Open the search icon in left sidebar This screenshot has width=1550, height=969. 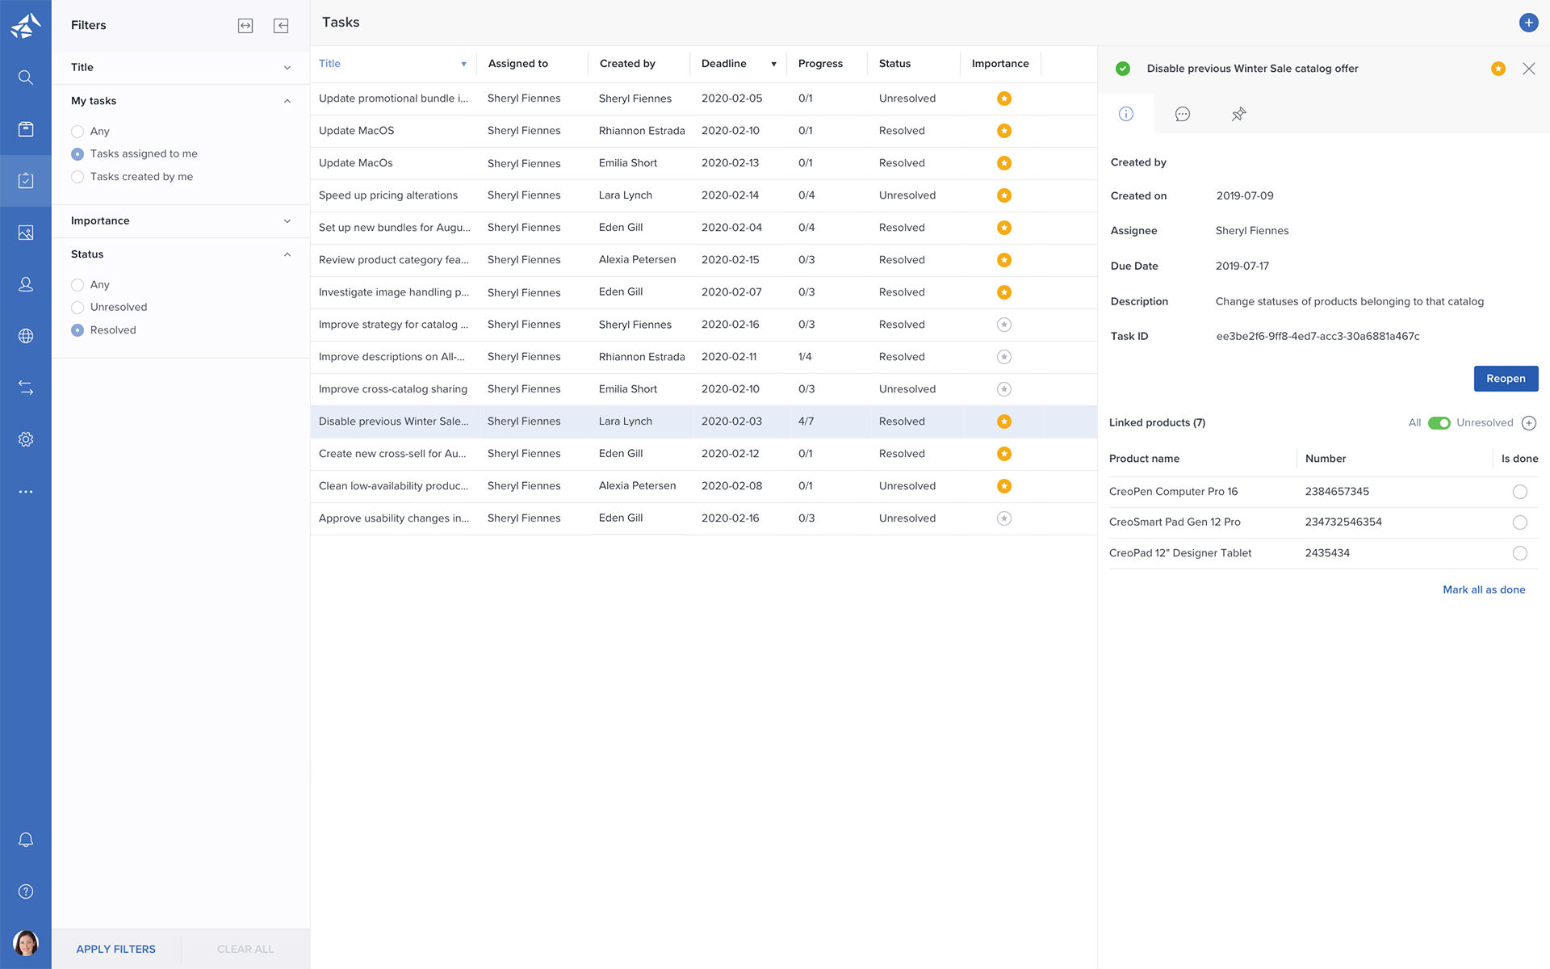[x=26, y=78]
